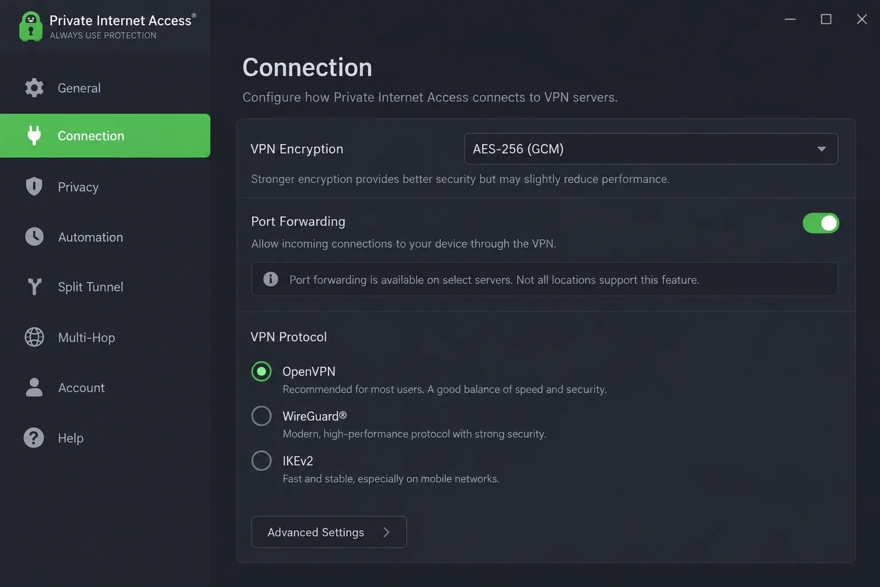This screenshot has height=587, width=880.
Task: Open the Account section label
Action: point(81,388)
